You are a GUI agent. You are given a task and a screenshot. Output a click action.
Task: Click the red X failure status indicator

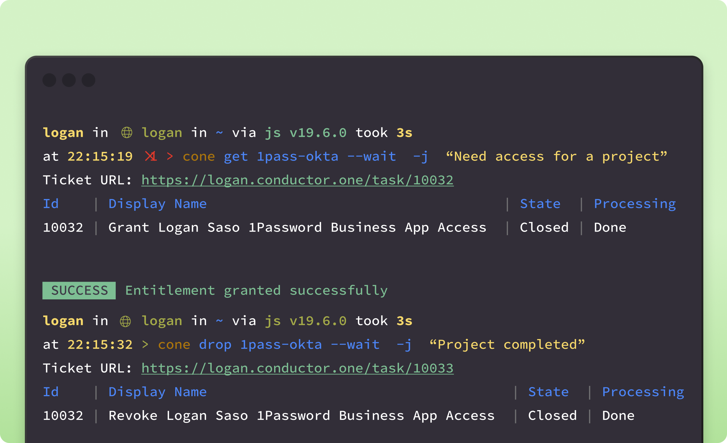tap(151, 156)
